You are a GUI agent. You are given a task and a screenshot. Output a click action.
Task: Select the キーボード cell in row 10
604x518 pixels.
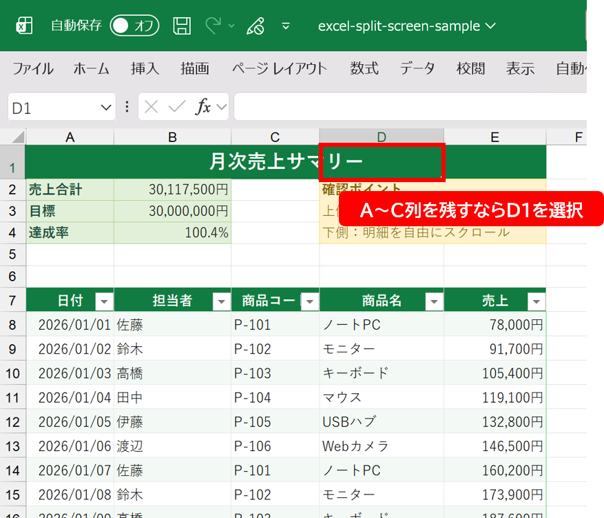tap(382, 373)
